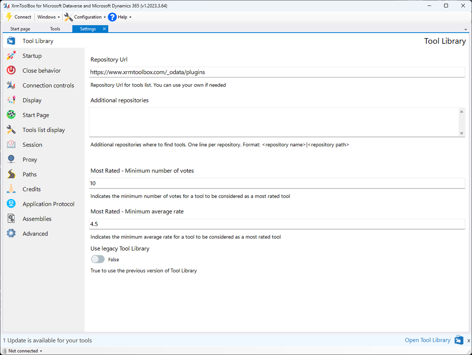
Task: Click the Session clock icon
Action: pos(11,145)
